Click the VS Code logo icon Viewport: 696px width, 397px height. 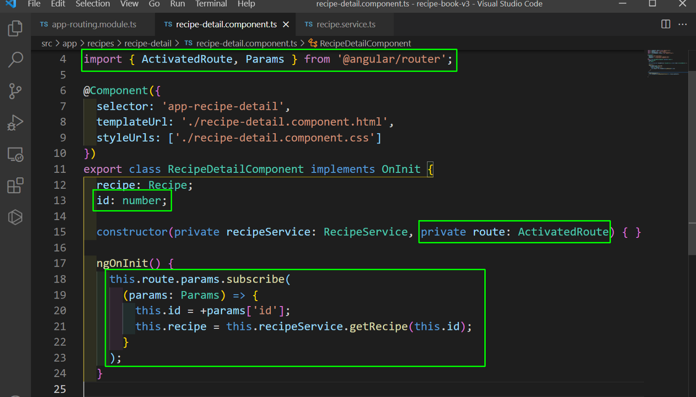tap(11, 4)
